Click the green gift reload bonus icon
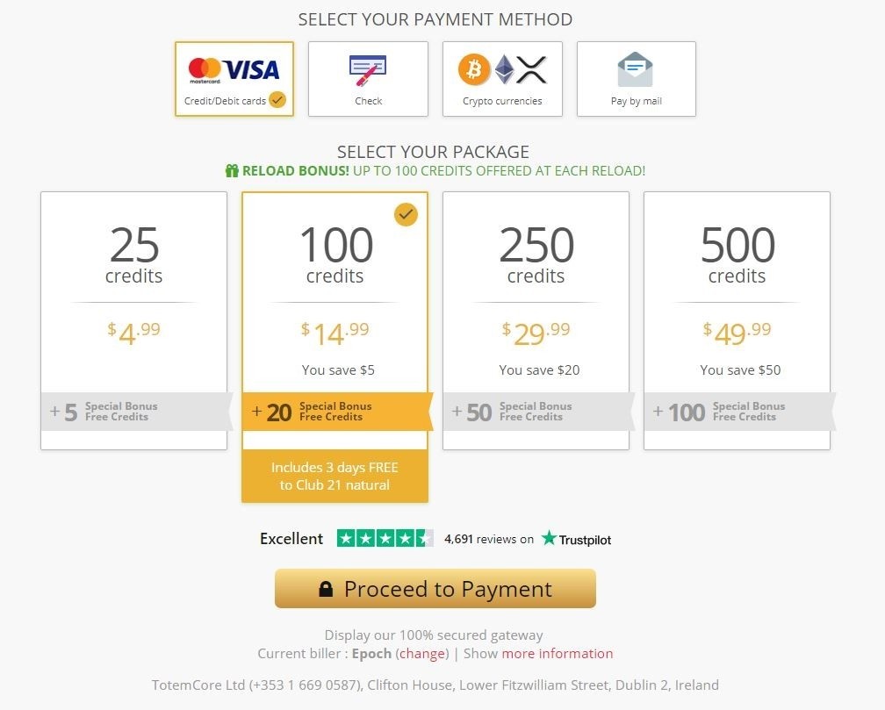 pyautogui.click(x=232, y=170)
